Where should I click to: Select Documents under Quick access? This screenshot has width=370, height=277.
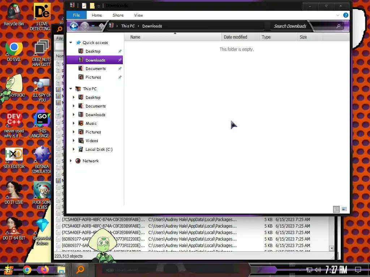point(95,69)
